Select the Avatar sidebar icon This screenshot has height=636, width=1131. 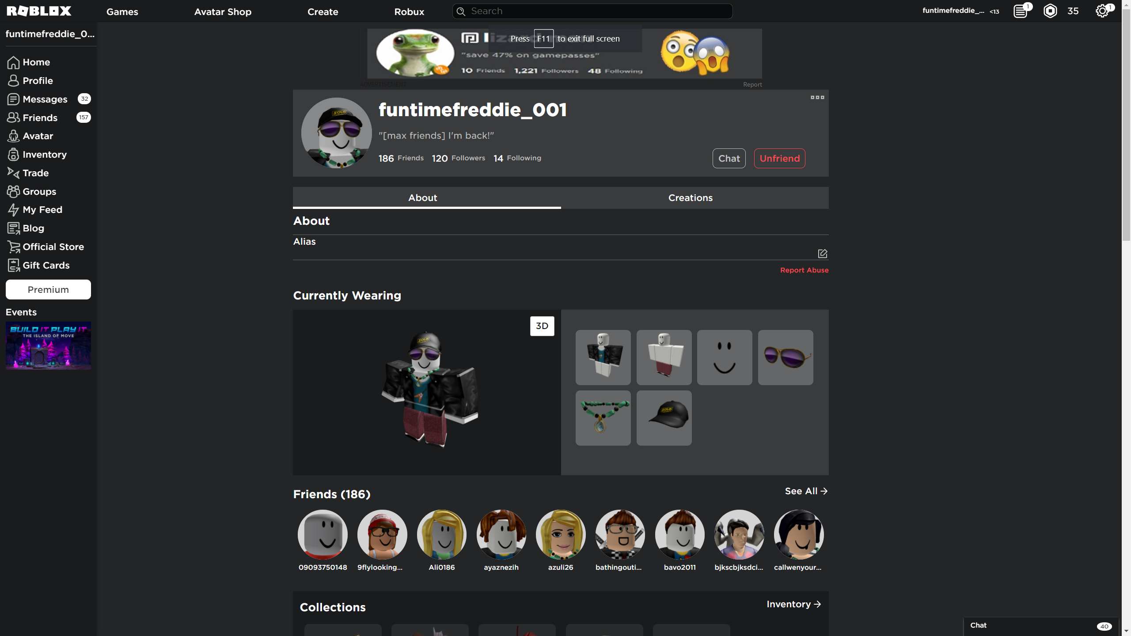click(x=13, y=136)
